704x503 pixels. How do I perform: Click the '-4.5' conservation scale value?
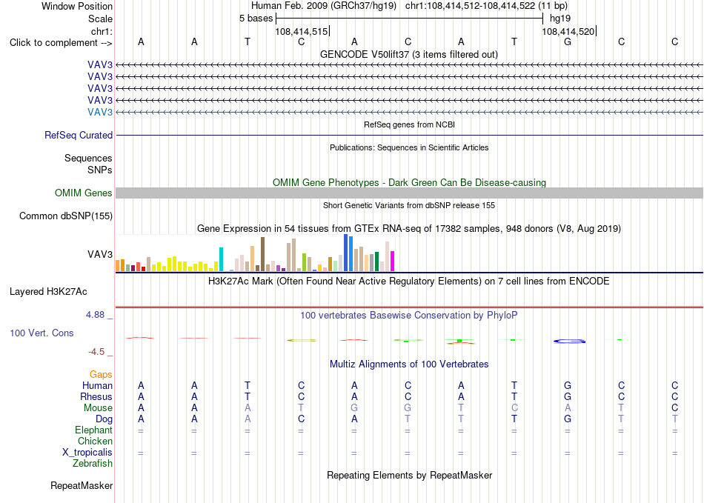pos(96,352)
